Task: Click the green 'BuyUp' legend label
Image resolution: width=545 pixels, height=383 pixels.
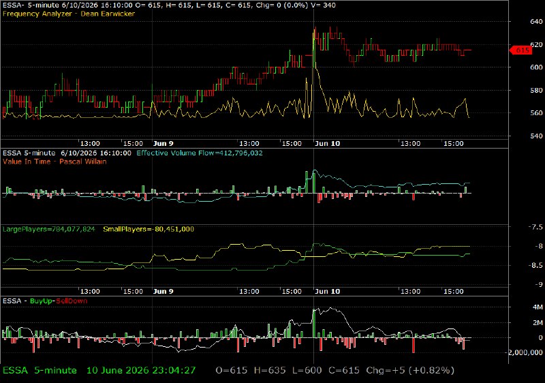Action: pos(41,301)
